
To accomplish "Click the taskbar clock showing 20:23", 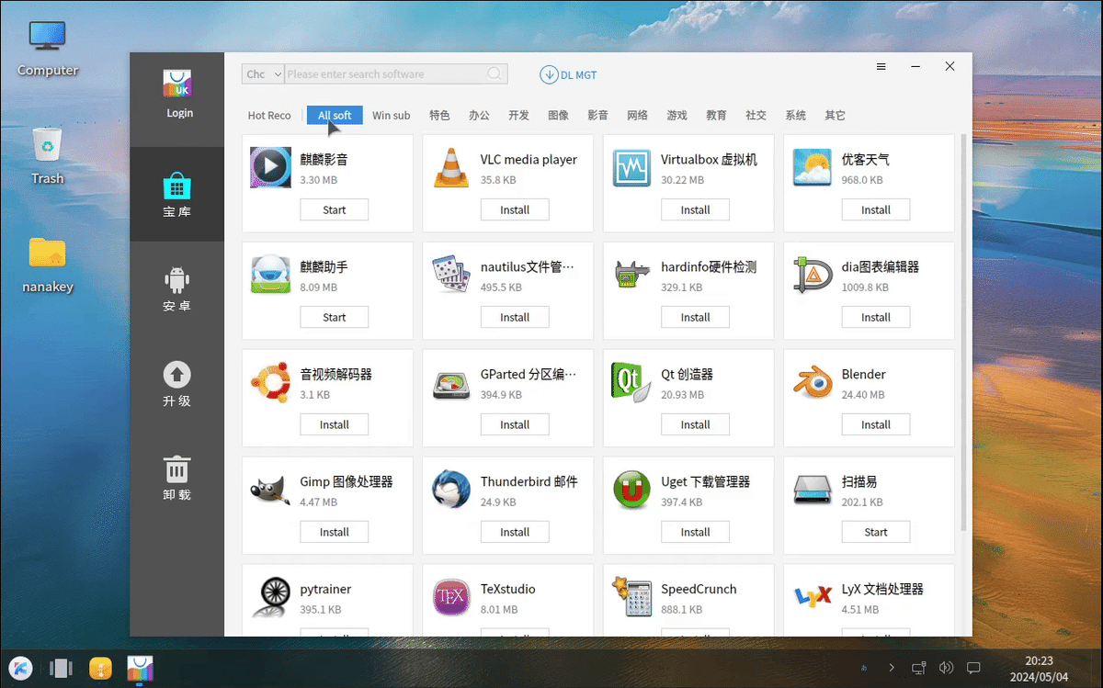I will 1040,668.
